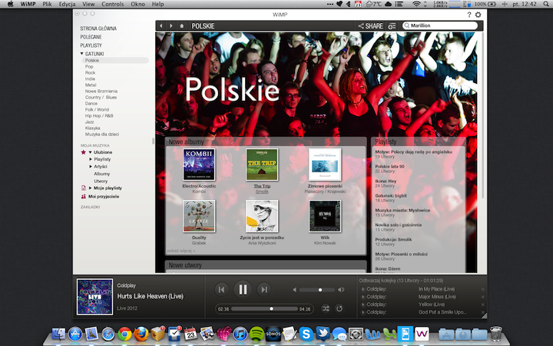Click 'pokaż więcej' link
This screenshot has width=553, height=346.
[181, 251]
